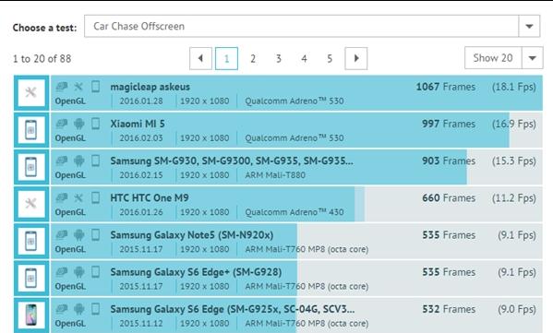Click the 1067 Frames score

[445, 87]
